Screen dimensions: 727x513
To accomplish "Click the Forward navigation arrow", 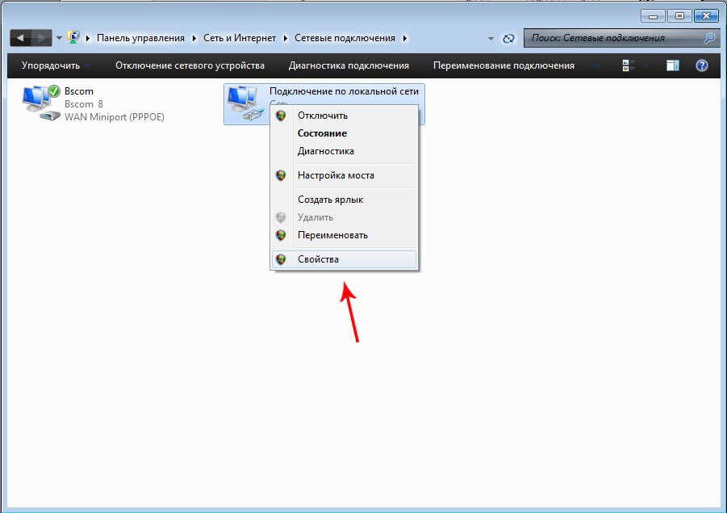I will [x=41, y=38].
